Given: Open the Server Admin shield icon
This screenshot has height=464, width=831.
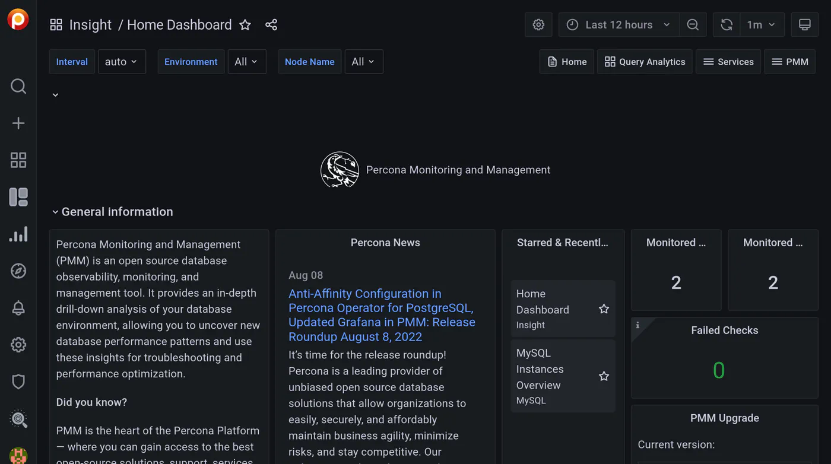Looking at the screenshot, I should pos(18,382).
